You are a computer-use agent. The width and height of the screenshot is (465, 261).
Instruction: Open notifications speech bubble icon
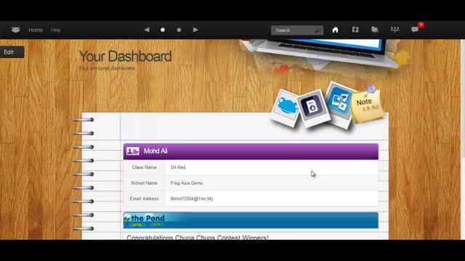click(x=415, y=30)
